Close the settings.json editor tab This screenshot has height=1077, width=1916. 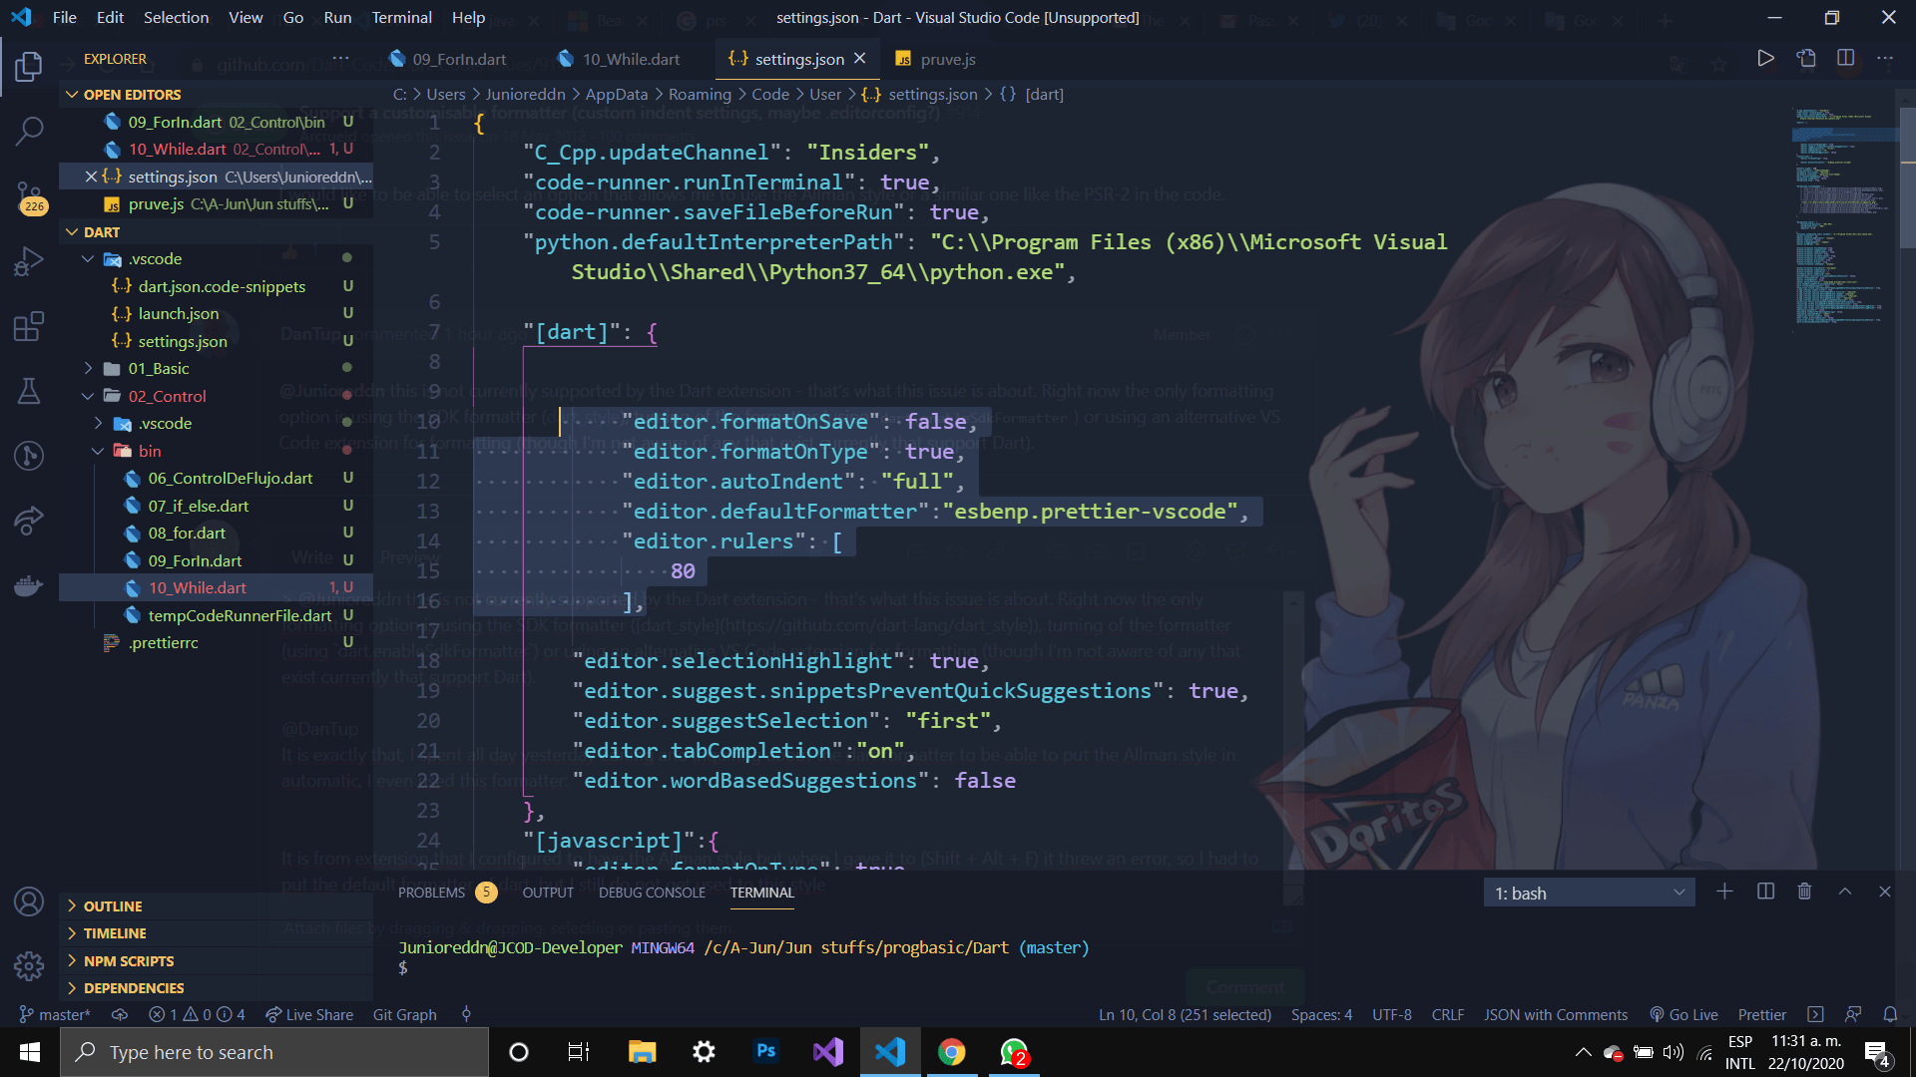coord(860,59)
